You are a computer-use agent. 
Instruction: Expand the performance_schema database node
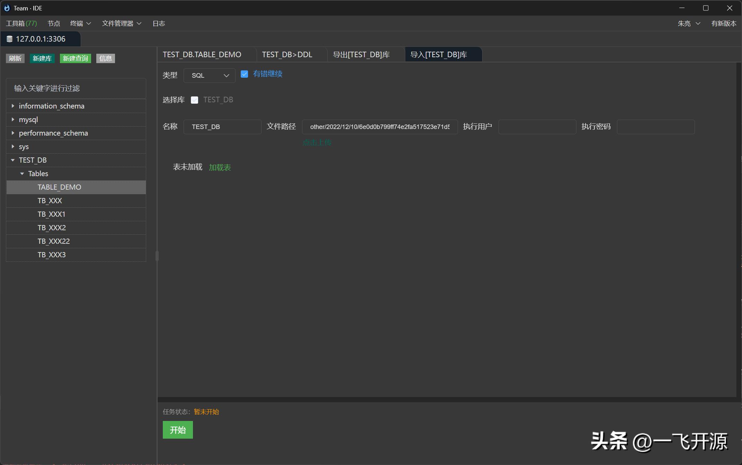pos(13,133)
